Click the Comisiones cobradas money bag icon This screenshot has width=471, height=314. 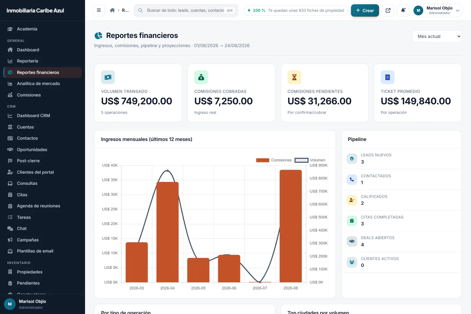201,77
